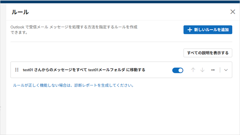Click the ルール dialog heading

click(20, 12)
